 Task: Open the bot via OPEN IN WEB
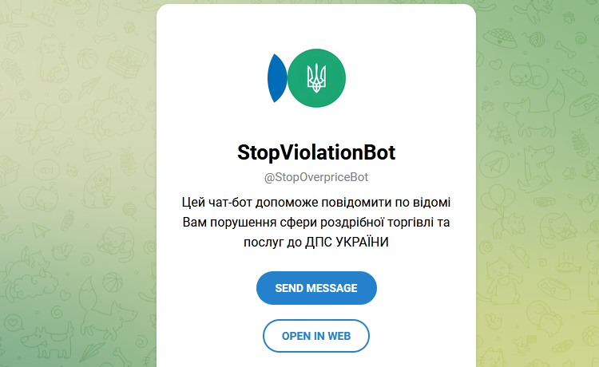point(316,336)
